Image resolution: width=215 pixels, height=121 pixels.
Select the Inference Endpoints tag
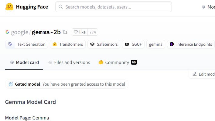[191, 44]
